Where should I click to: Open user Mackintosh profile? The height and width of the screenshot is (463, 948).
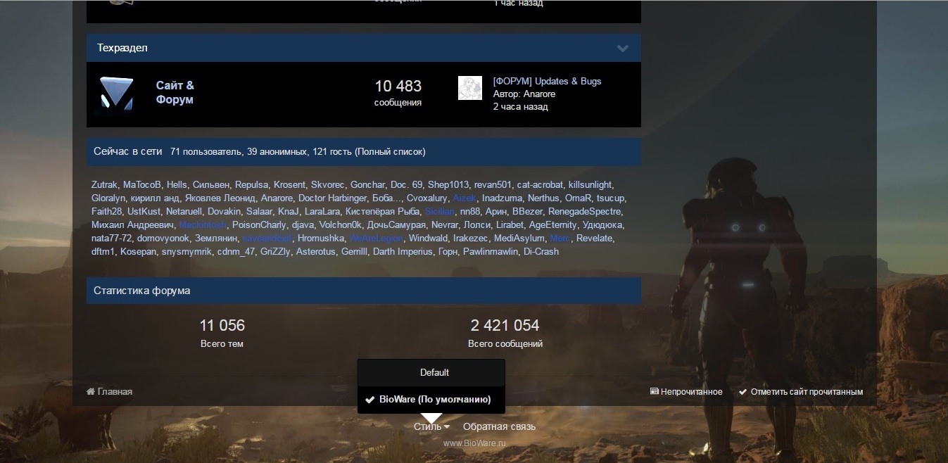tap(203, 225)
